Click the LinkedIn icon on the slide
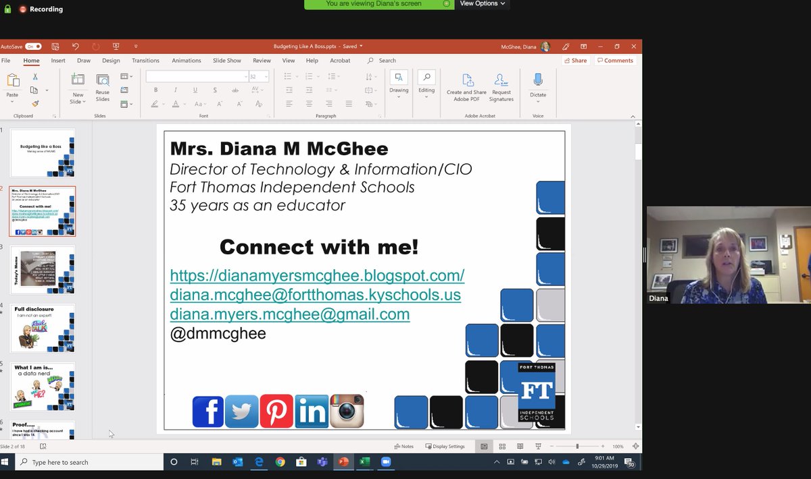The width and height of the screenshot is (811, 479). [312, 412]
